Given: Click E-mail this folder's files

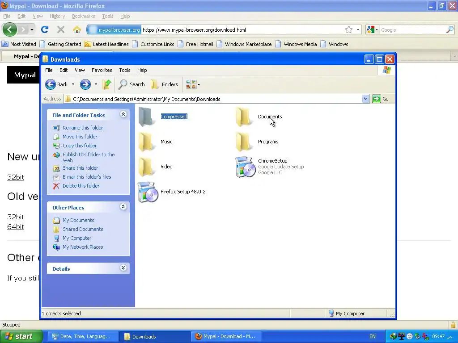Looking at the screenshot, I should click(x=87, y=177).
